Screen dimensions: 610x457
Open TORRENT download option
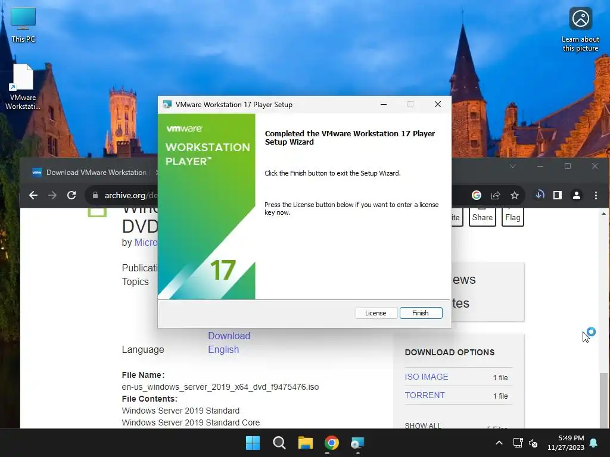click(424, 395)
